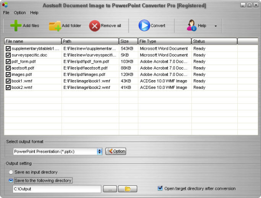Click the 41KB size cell
The width and height of the screenshot is (261, 198).
[x=126, y=87]
